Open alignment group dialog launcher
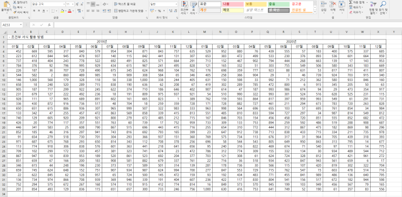This screenshot has width=402, height=197. click(x=147, y=18)
